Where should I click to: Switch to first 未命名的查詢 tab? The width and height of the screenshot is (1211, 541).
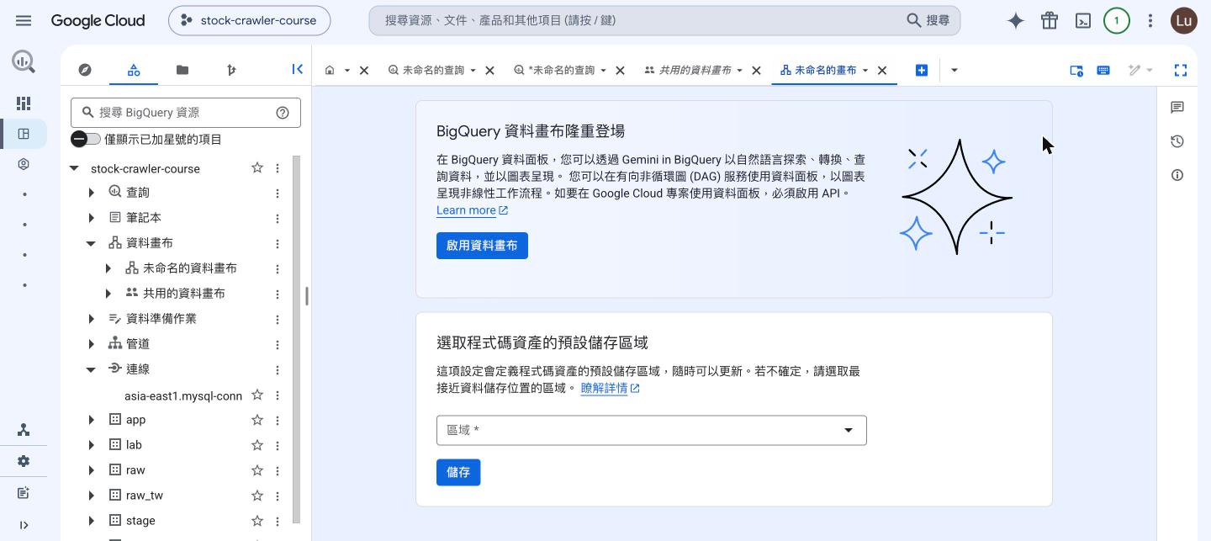pyautogui.click(x=433, y=70)
